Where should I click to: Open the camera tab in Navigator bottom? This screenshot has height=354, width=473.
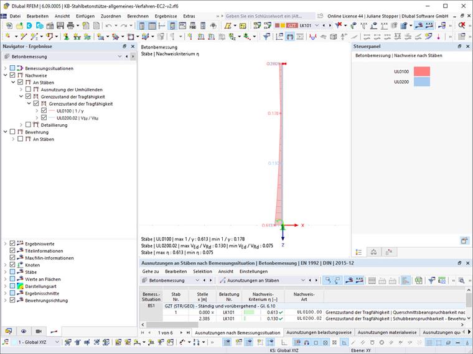point(39,331)
